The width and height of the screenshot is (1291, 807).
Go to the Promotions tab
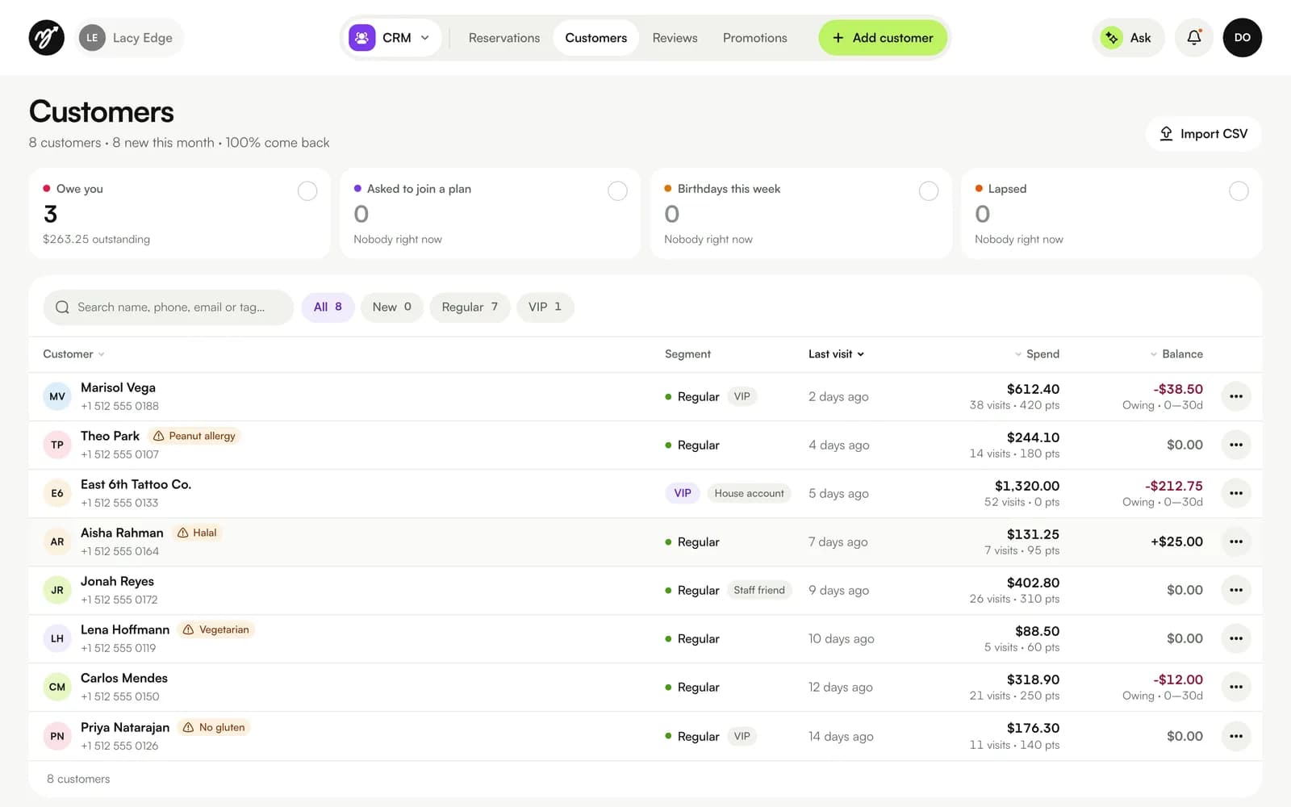coord(754,38)
